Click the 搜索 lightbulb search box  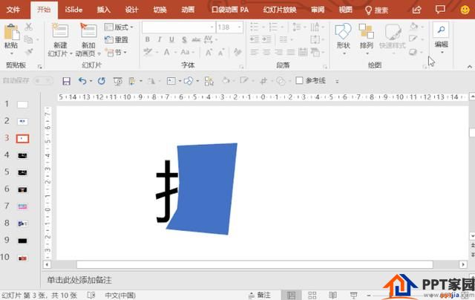[376, 10]
